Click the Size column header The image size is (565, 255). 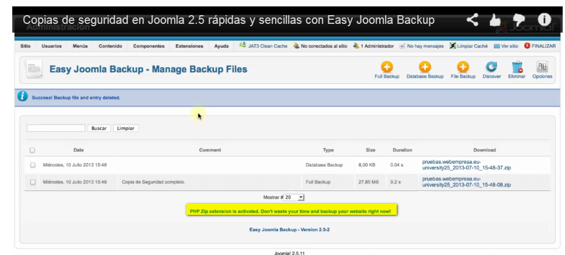click(x=370, y=150)
